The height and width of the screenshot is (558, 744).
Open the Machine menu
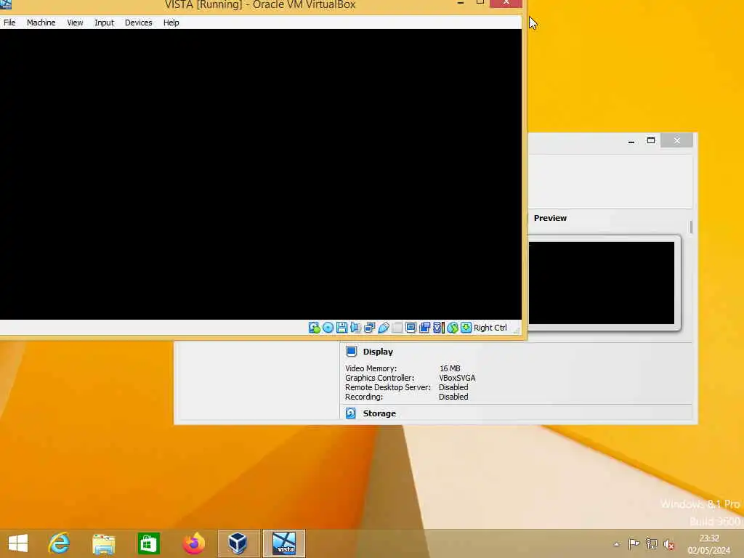pyautogui.click(x=41, y=23)
